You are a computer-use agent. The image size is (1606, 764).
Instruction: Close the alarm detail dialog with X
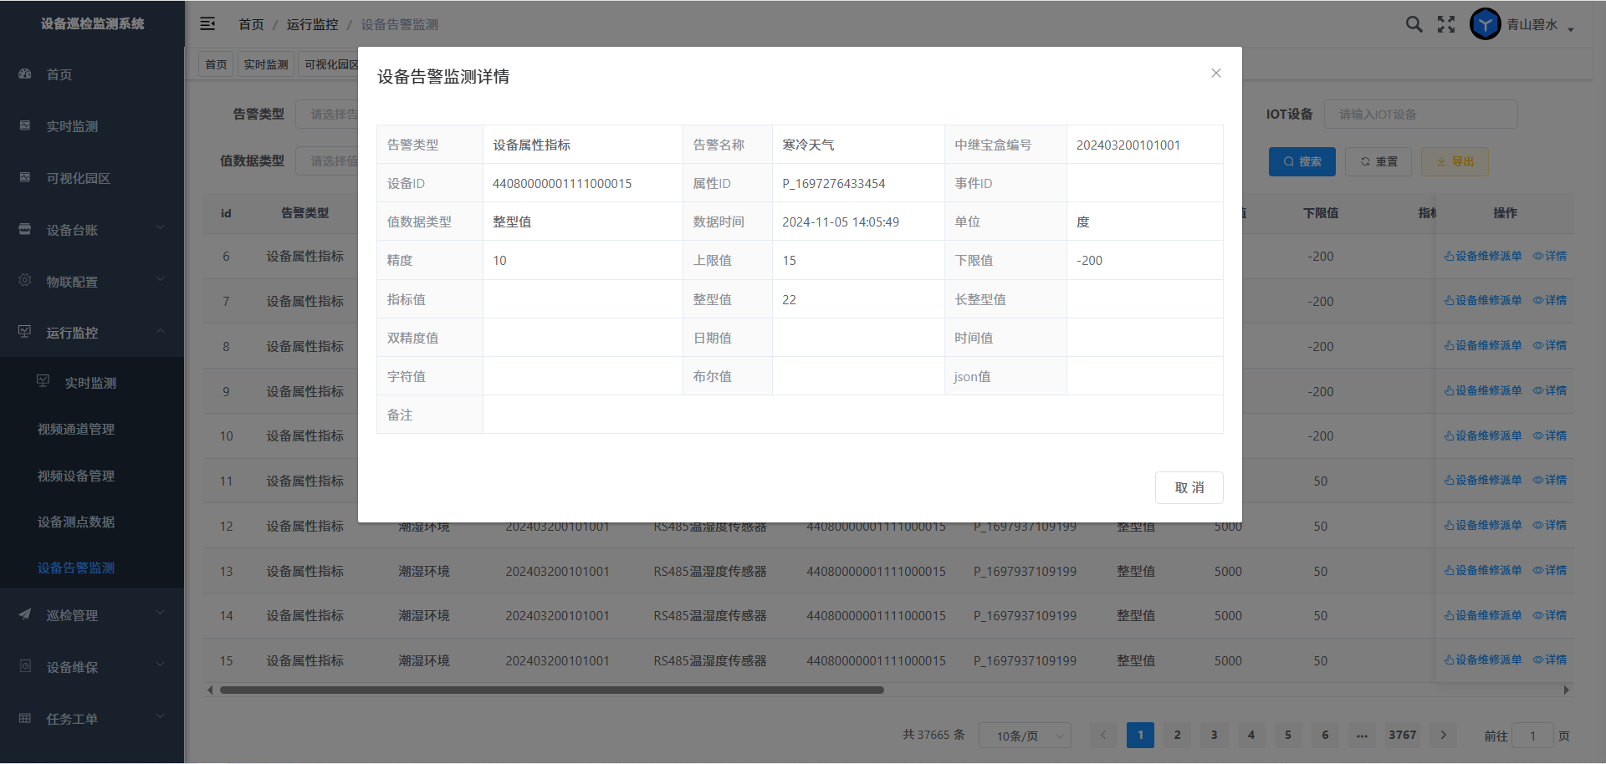[1215, 74]
